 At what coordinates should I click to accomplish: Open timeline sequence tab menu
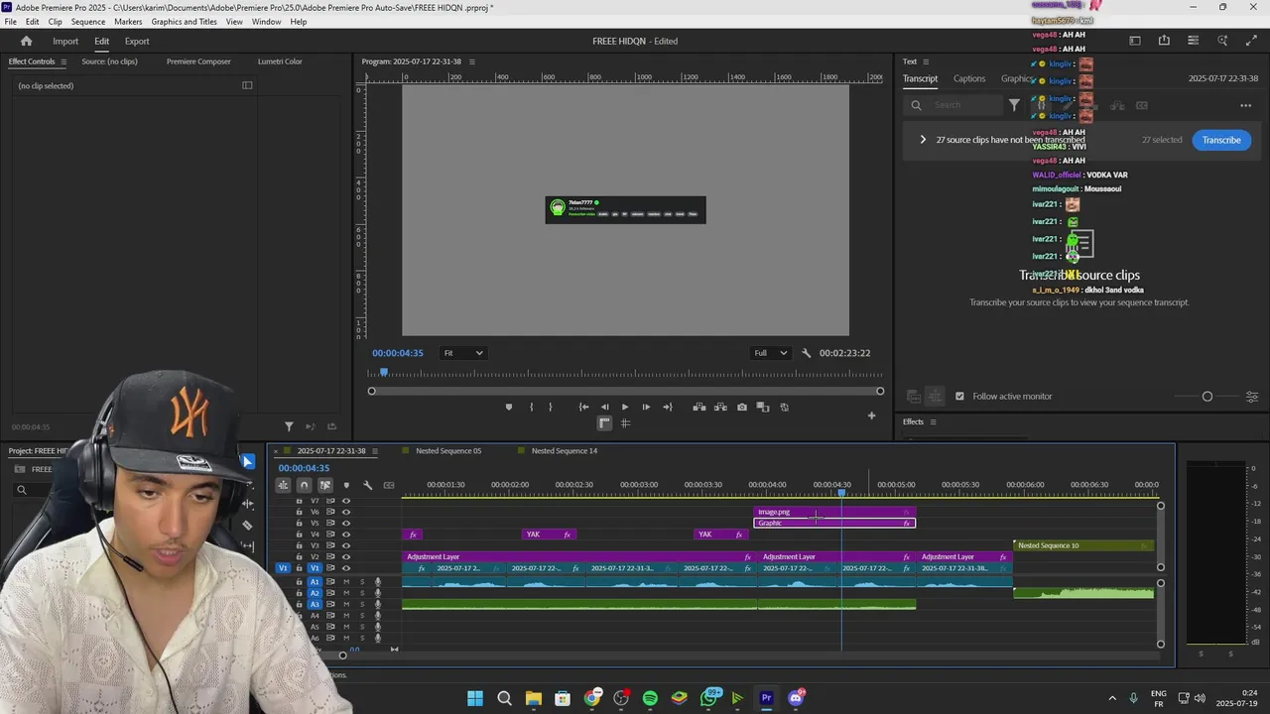(374, 451)
